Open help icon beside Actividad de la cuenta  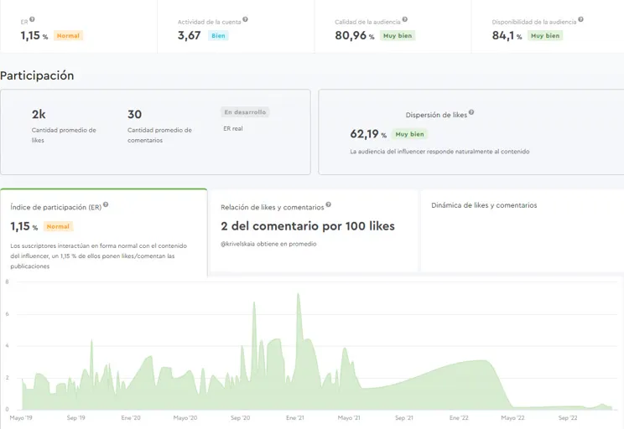click(x=245, y=19)
